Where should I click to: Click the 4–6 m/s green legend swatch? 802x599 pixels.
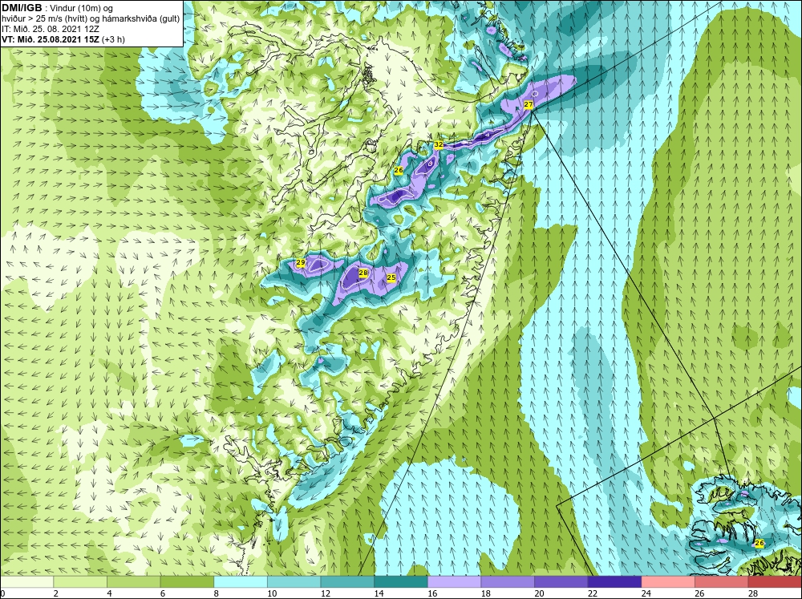(133, 582)
